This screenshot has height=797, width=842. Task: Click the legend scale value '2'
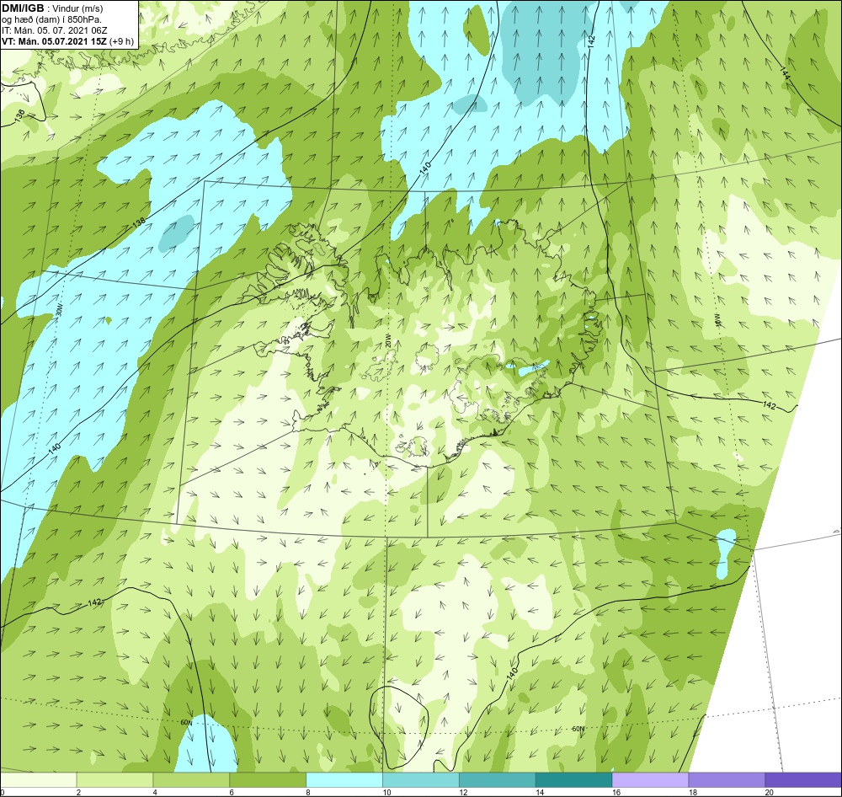78,792
